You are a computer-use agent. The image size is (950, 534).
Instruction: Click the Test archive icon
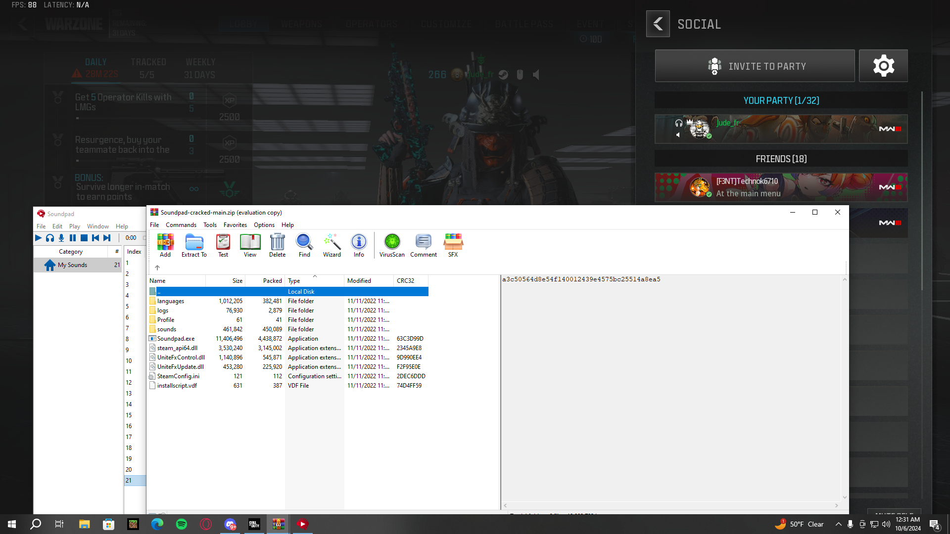tap(223, 245)
